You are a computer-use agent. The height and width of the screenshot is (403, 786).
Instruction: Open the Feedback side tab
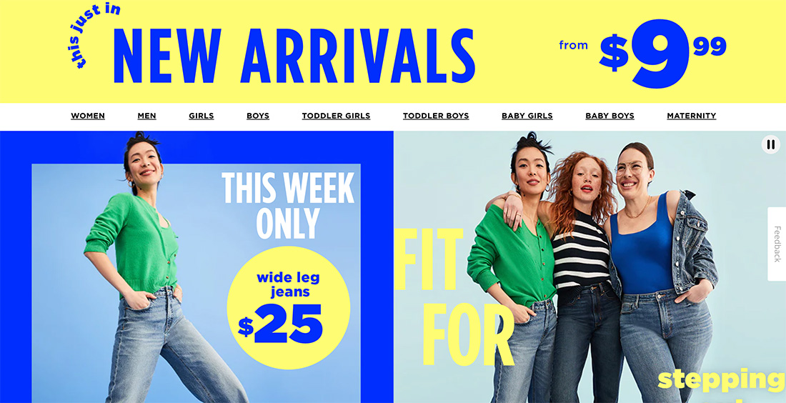pyautogui.click(x=777, y=244)
